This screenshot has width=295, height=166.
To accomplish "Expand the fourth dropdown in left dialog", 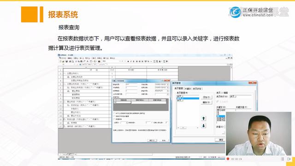I will coord(168,94).
